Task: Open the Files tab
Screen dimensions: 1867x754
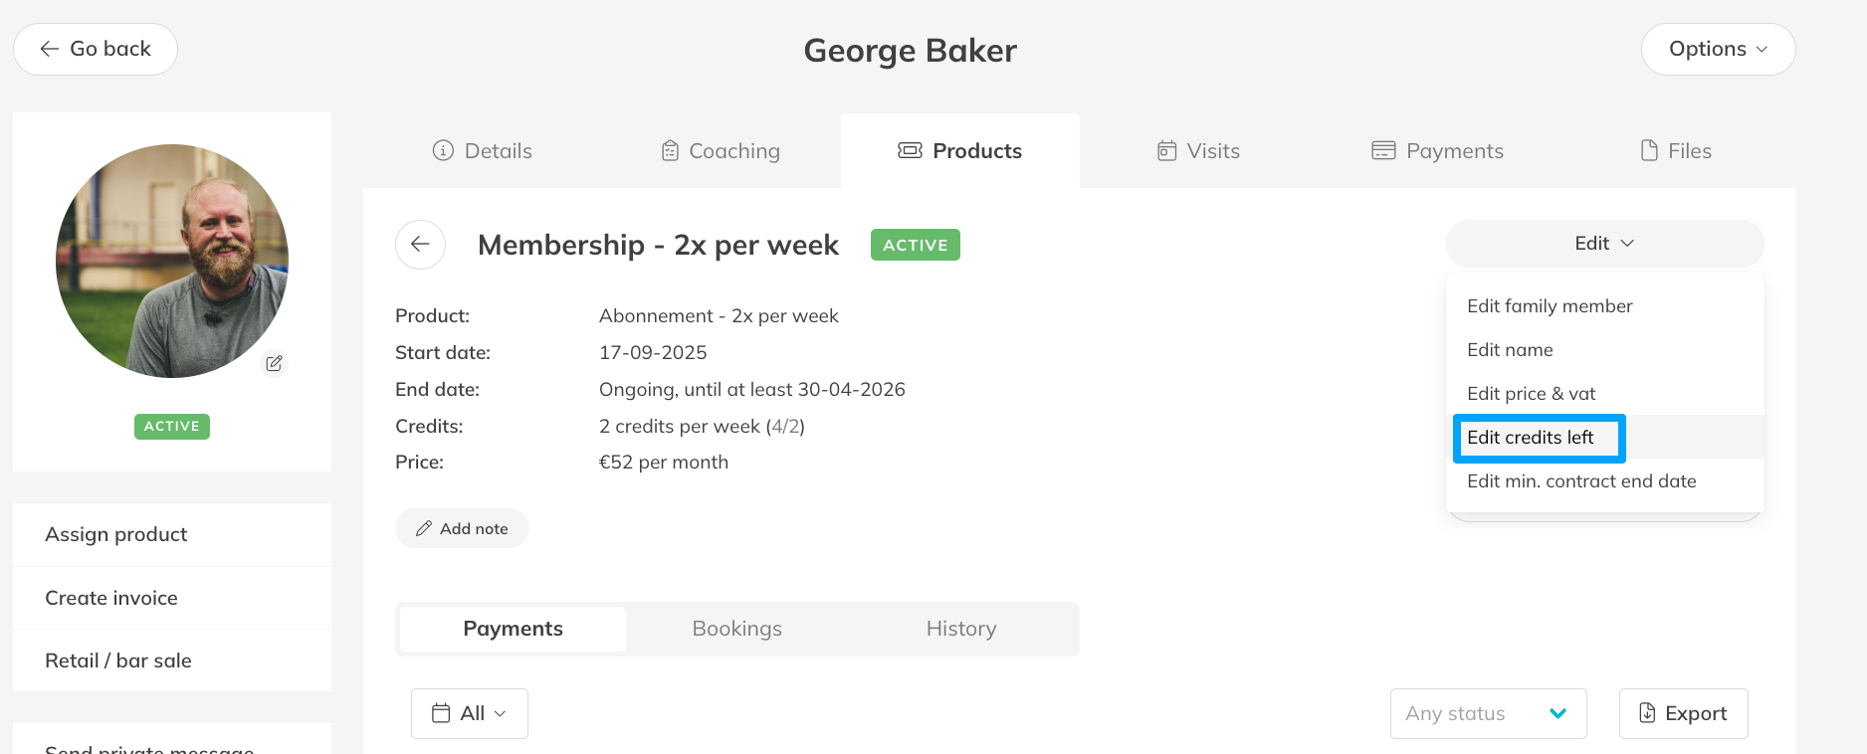Action: click(1676, 151)
